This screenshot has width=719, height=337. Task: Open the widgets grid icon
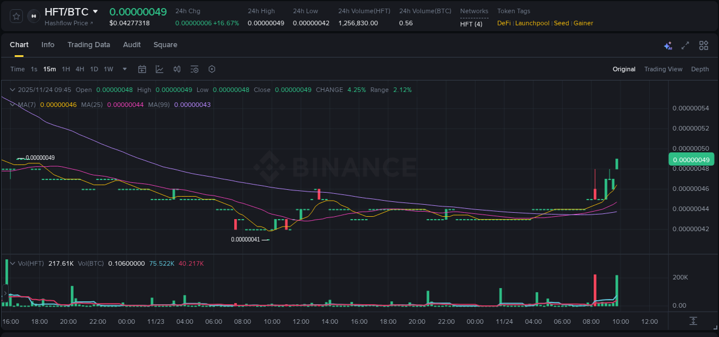(703, 45)
